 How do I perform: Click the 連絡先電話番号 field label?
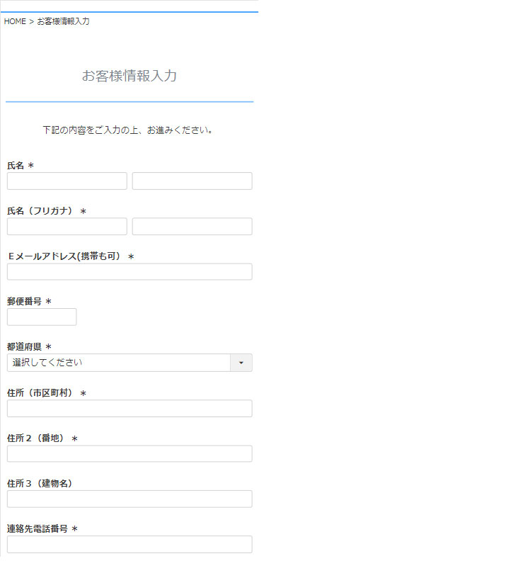click(38, 529)
